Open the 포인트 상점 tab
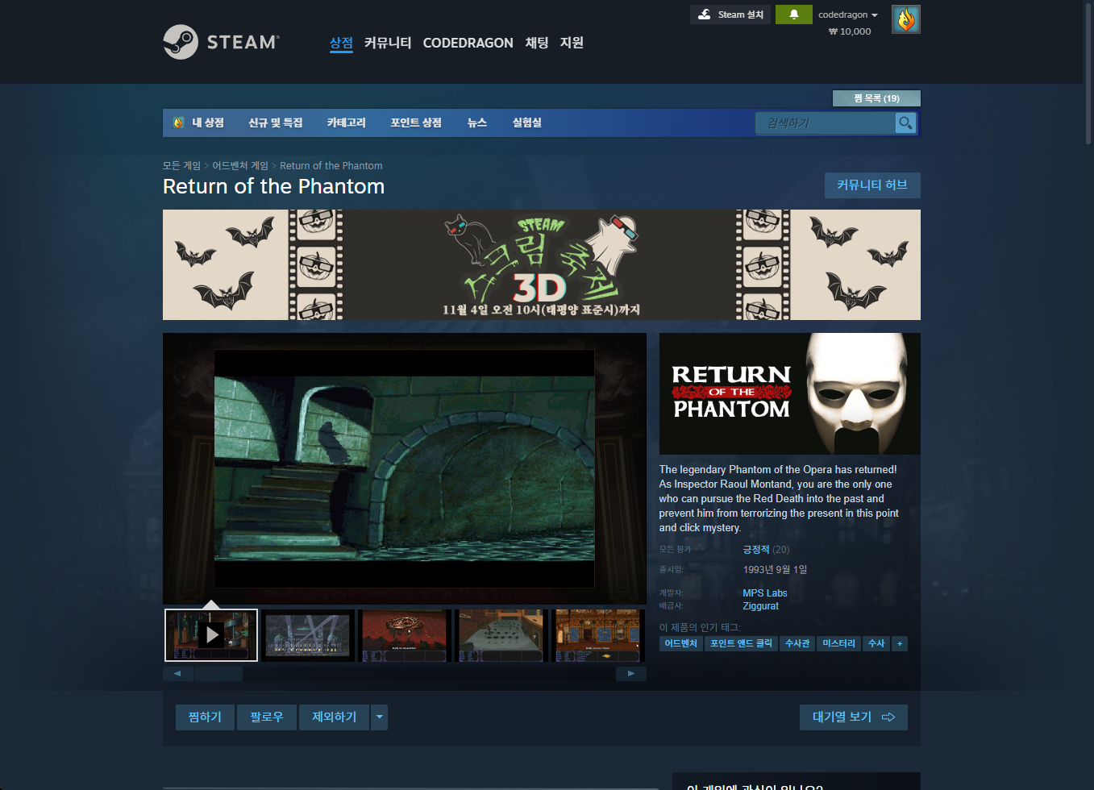The width and height of the screenshot is (1094, 790). pyautogui.click(x=416, y=123)
